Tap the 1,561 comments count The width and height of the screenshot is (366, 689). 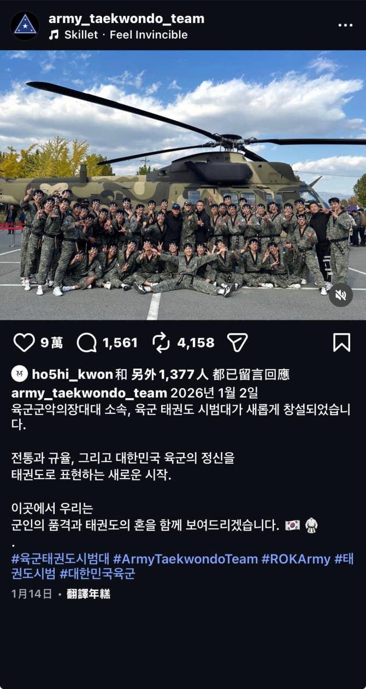120,343
